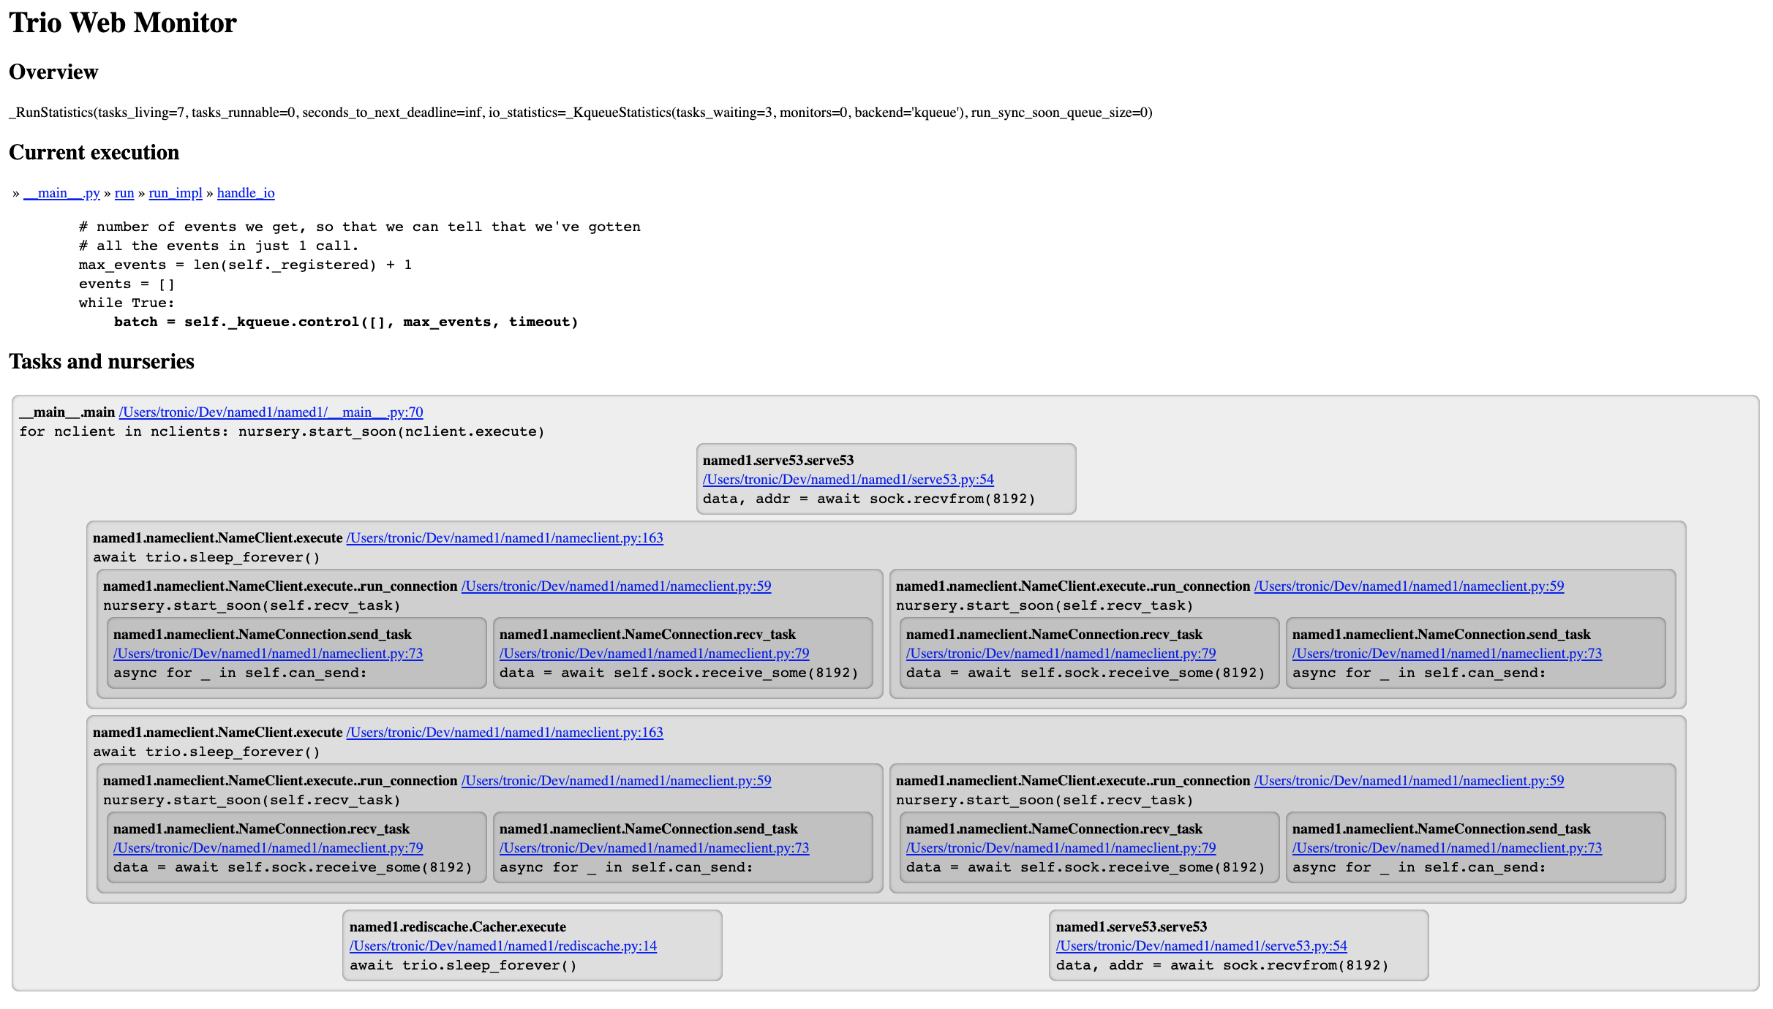Click the handle_io breadcrumb link
This screenshot has width=1773, height=1009.
246,193
